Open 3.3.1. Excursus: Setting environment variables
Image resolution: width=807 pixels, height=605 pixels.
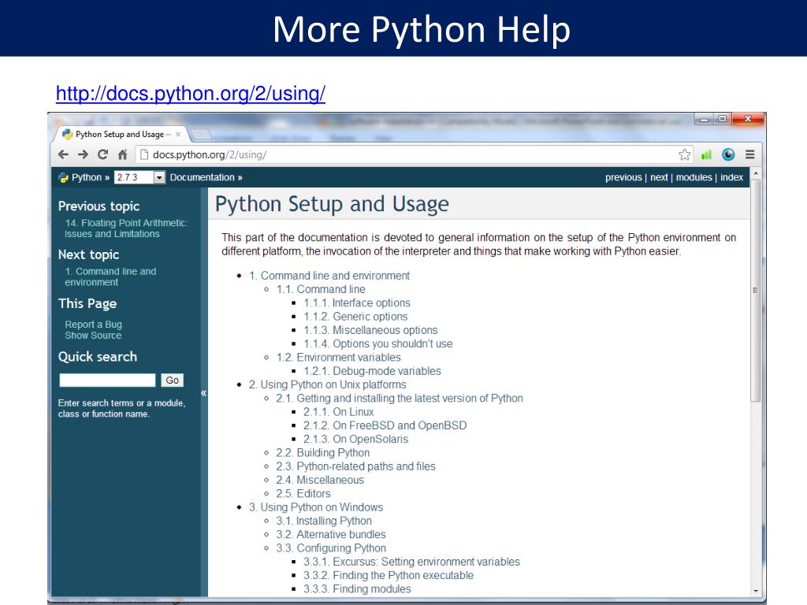point(411,562)
